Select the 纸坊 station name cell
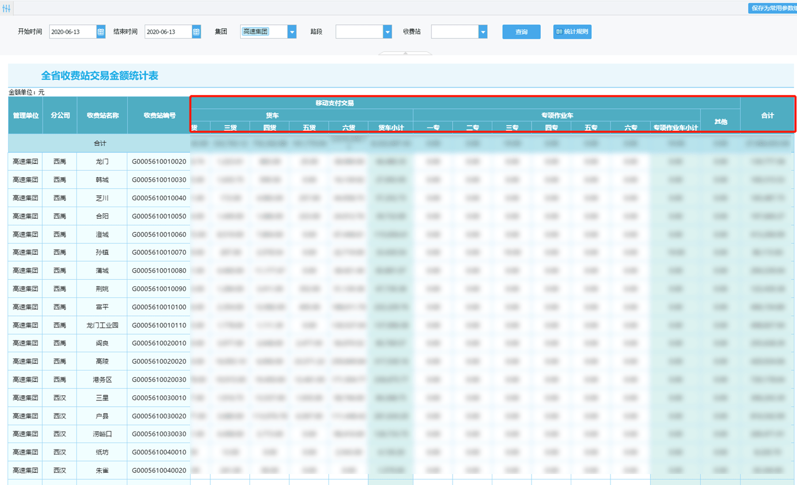 click(x=103, y=452)
